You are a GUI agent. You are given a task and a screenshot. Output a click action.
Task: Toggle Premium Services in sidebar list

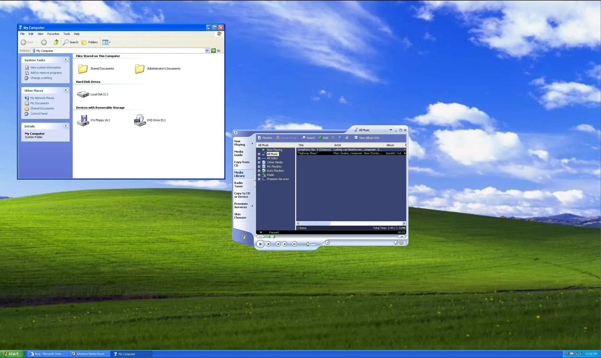point(259,179)
